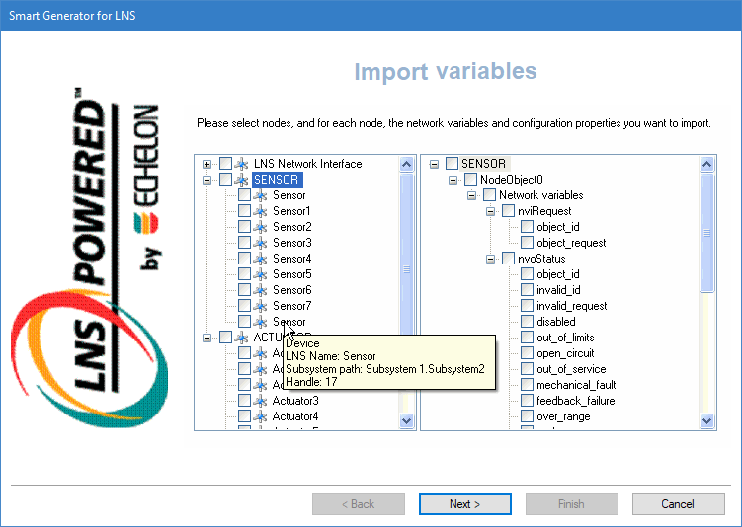This screenshot has height=527, width=742.
Task: Enable the out_of_limits checkbox
Action: (527, 338)
